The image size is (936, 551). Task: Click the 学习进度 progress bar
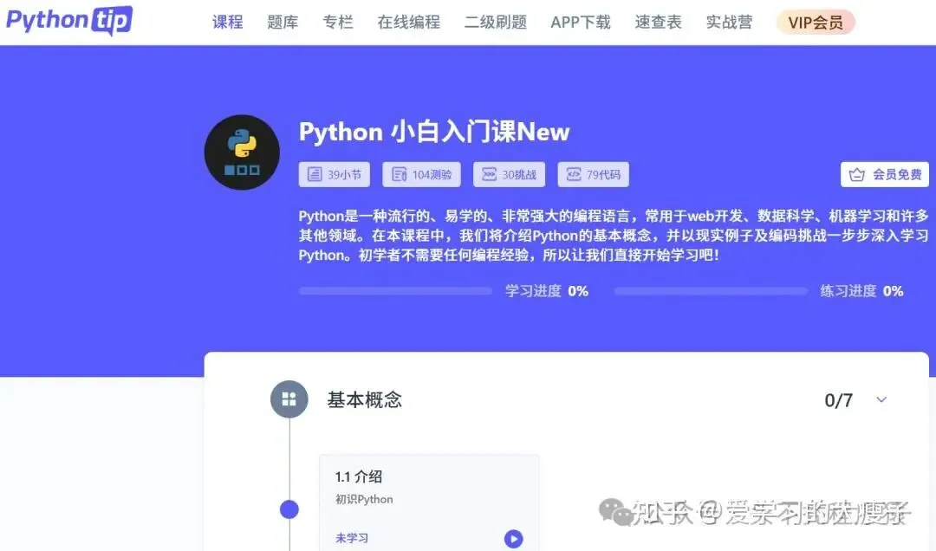395,291
